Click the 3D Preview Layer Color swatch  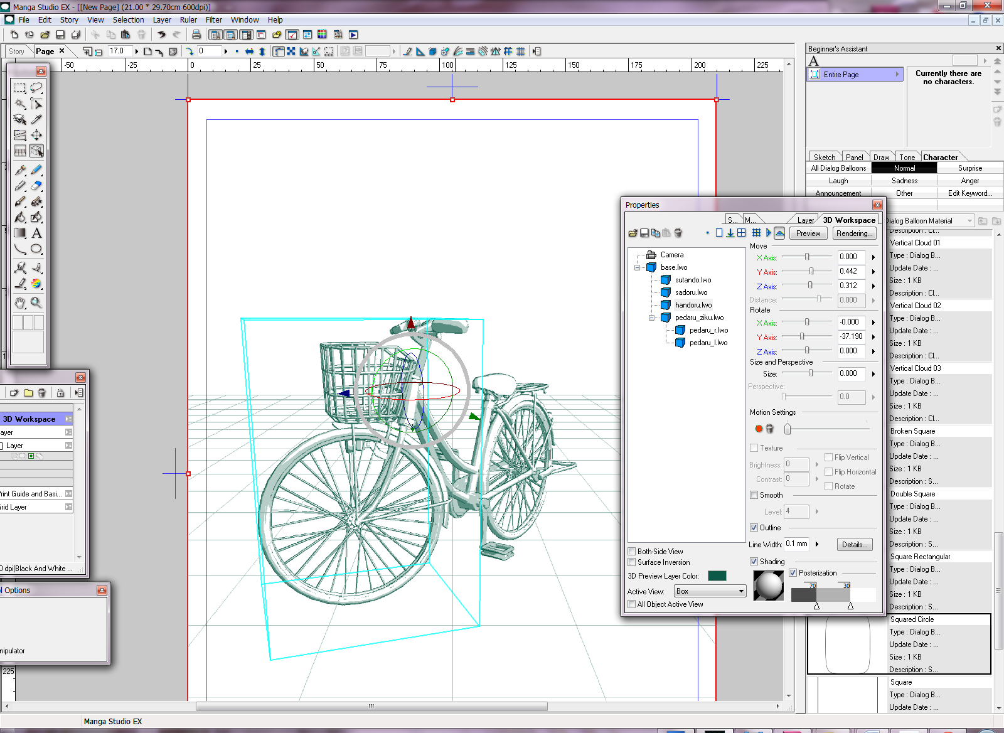point(717,576)
